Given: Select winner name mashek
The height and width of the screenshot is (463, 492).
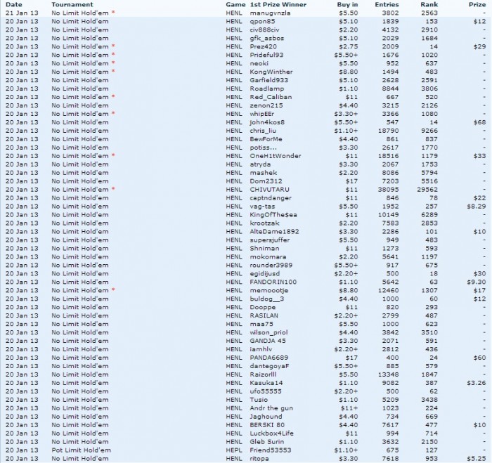Looking at the screenshot, I should (264, 173).
